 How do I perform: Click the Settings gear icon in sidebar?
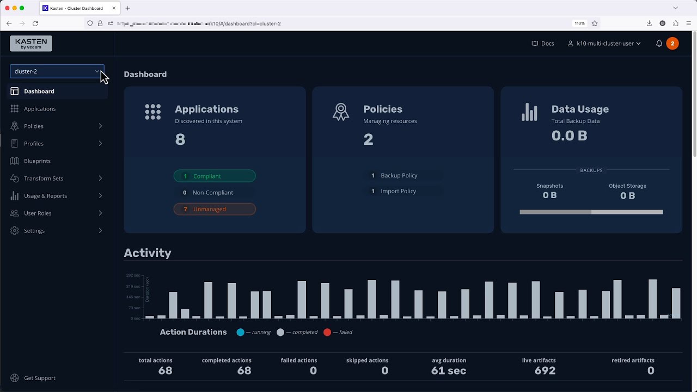tap(15, 231)
